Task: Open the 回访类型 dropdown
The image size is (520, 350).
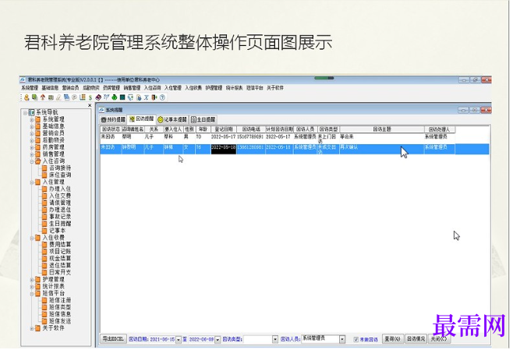Action: click(275, 339)
